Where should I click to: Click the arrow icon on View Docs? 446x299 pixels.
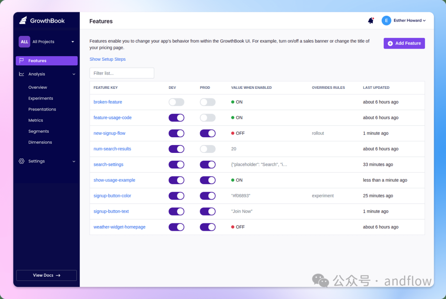tap(58, 275)
